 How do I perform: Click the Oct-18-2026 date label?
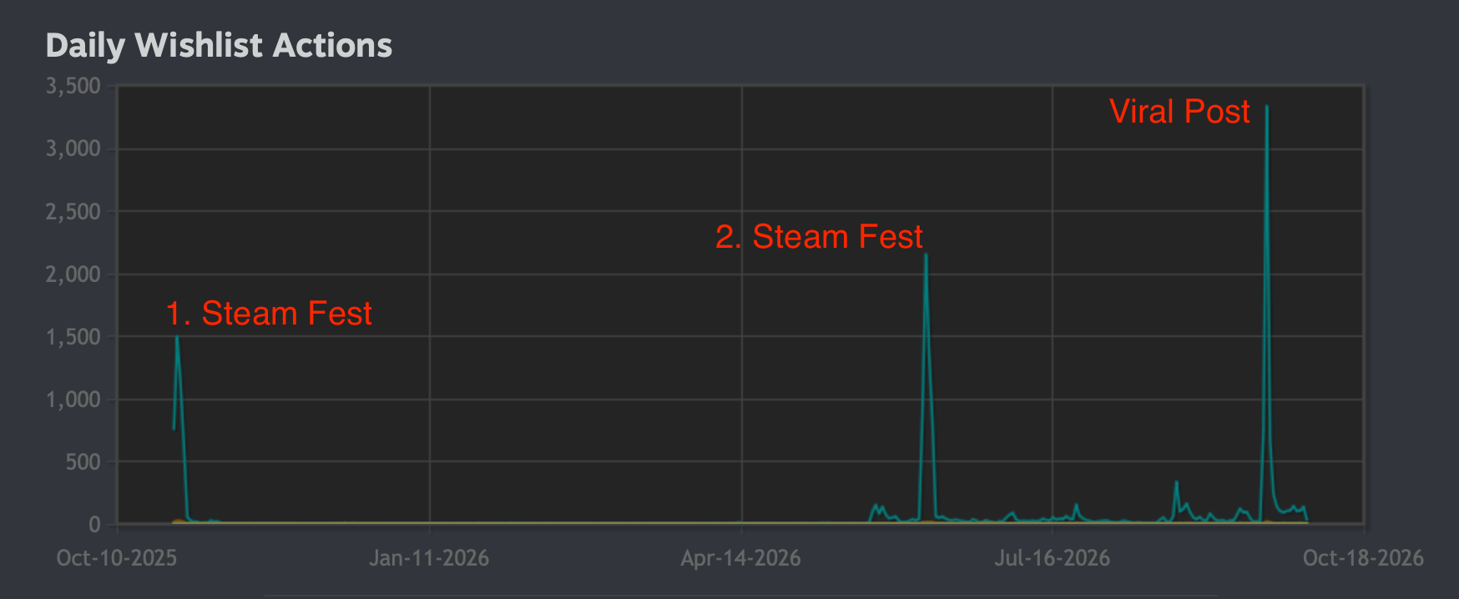[x=1364, y=557]
